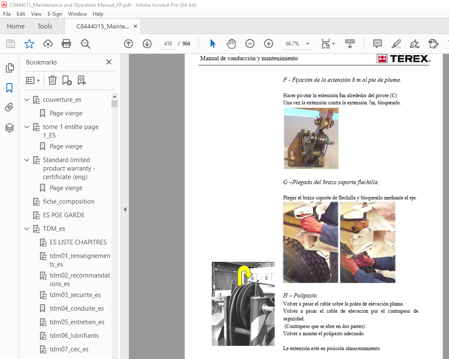Image resolution: width=449 pixels, height=359 pixels.
Task: Open the E-Sign menu
Action: (55, 14)
